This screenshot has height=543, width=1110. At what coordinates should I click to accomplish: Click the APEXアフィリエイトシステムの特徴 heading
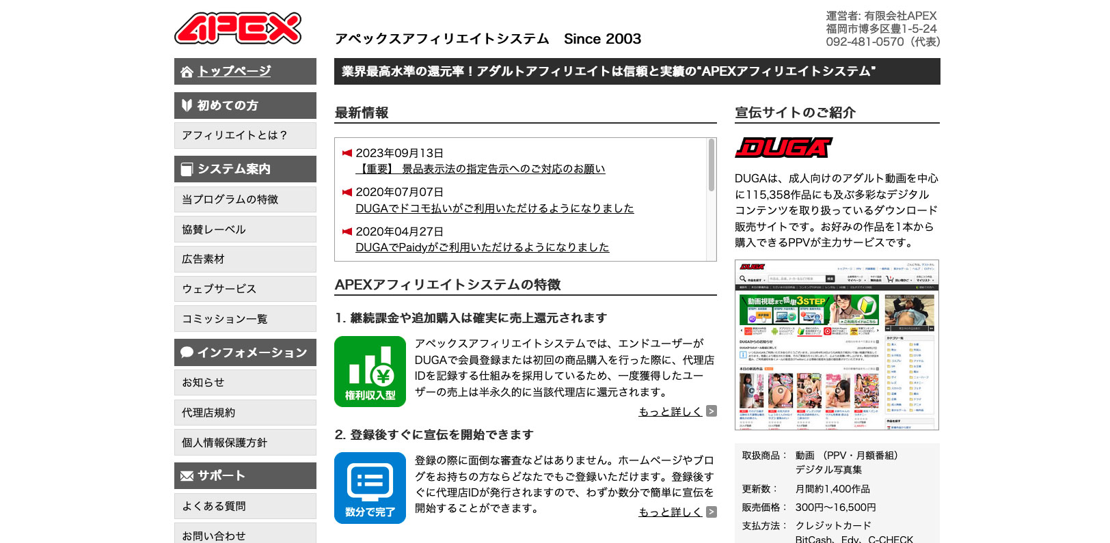tap(448, 285)
